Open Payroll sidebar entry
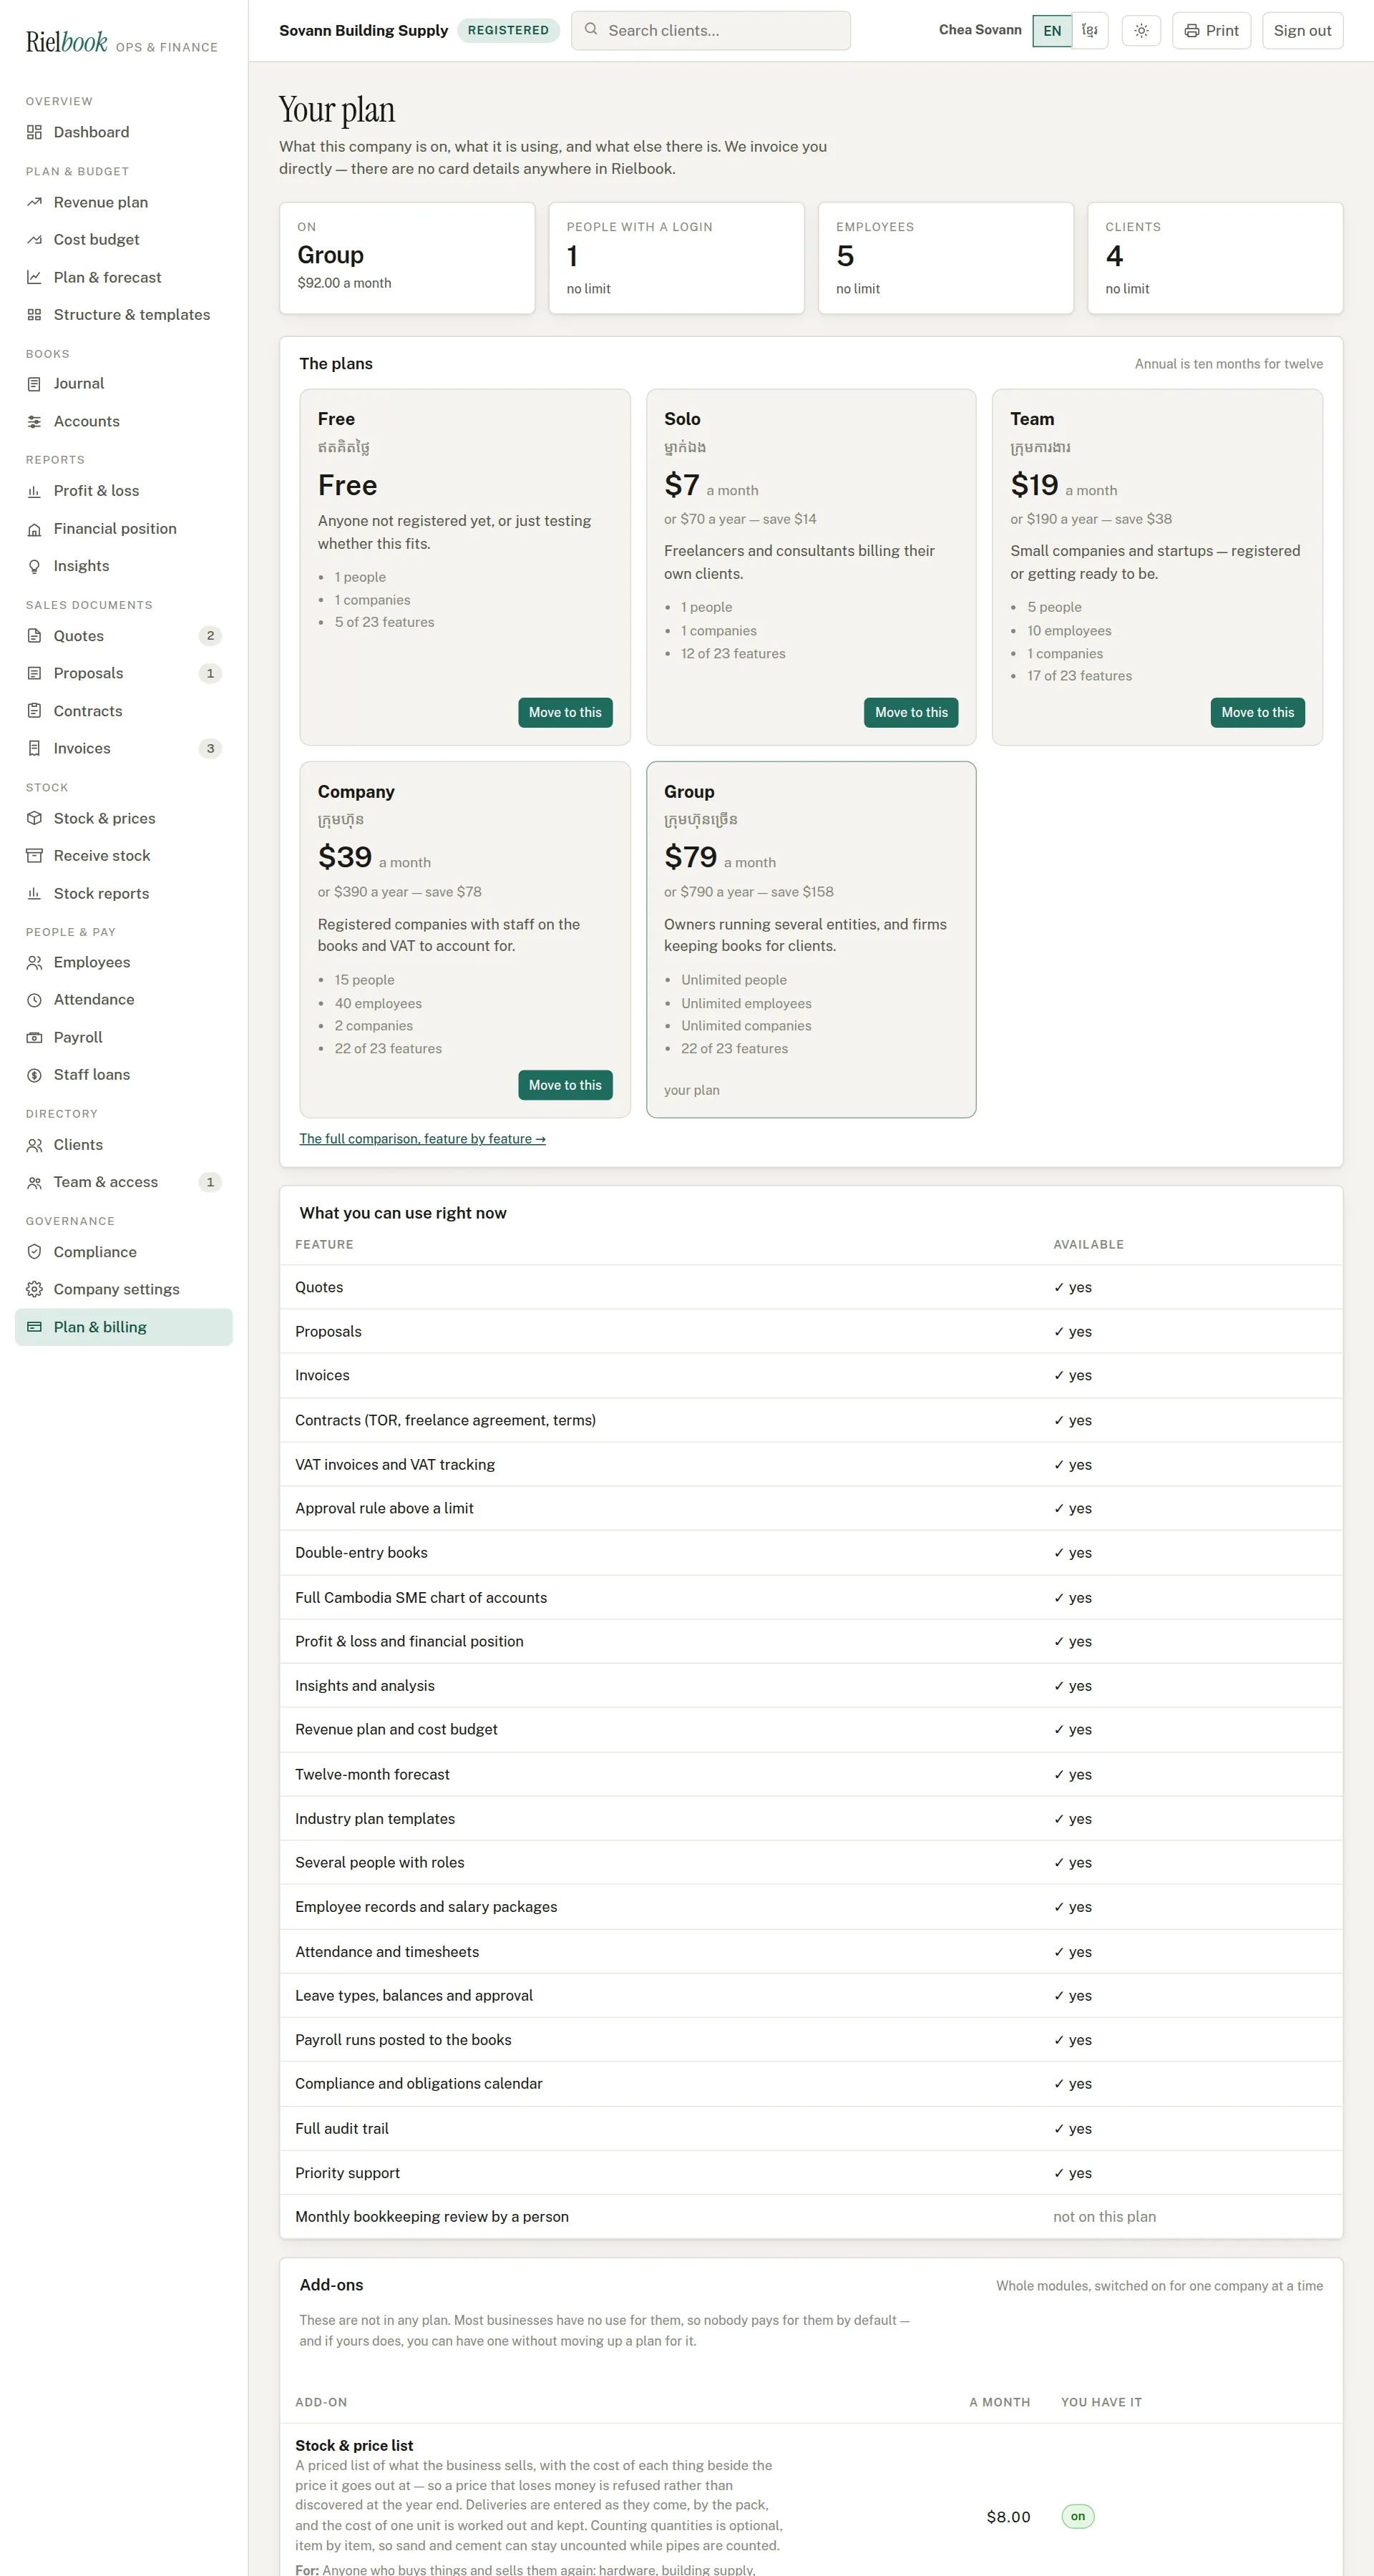 pos(124,1037)
